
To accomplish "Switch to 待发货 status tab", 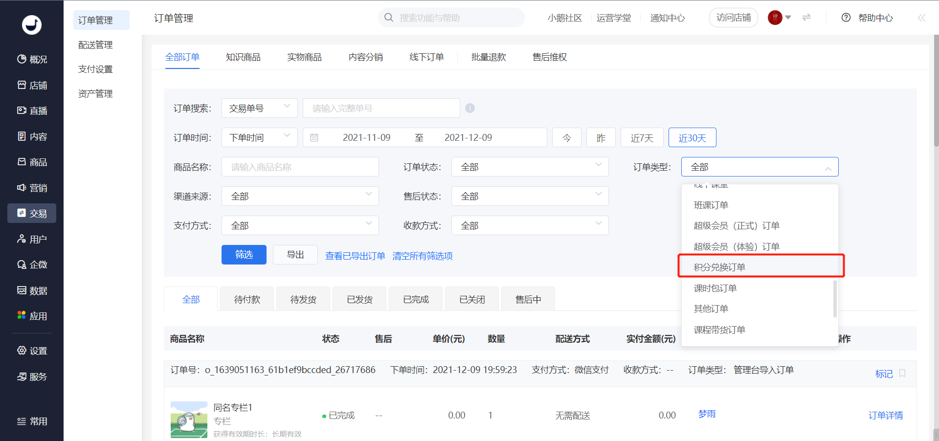I will 303,299.
